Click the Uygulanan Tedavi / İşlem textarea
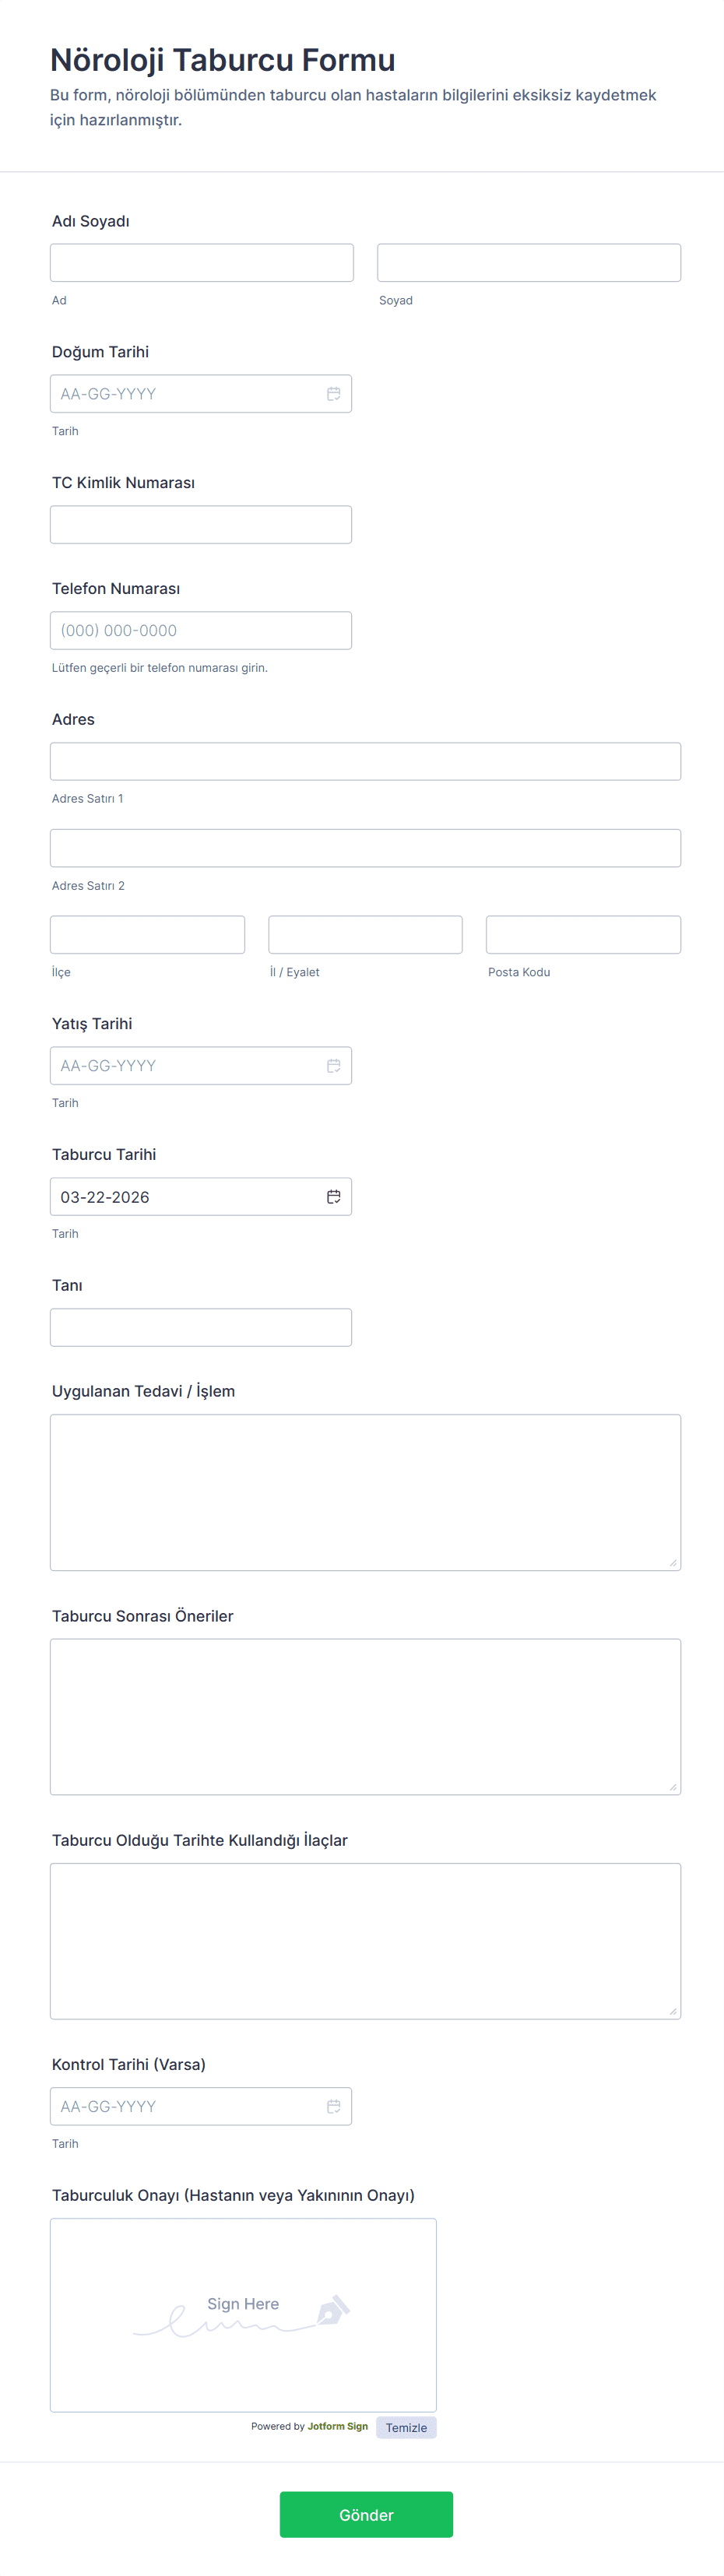 (365, 1492)
